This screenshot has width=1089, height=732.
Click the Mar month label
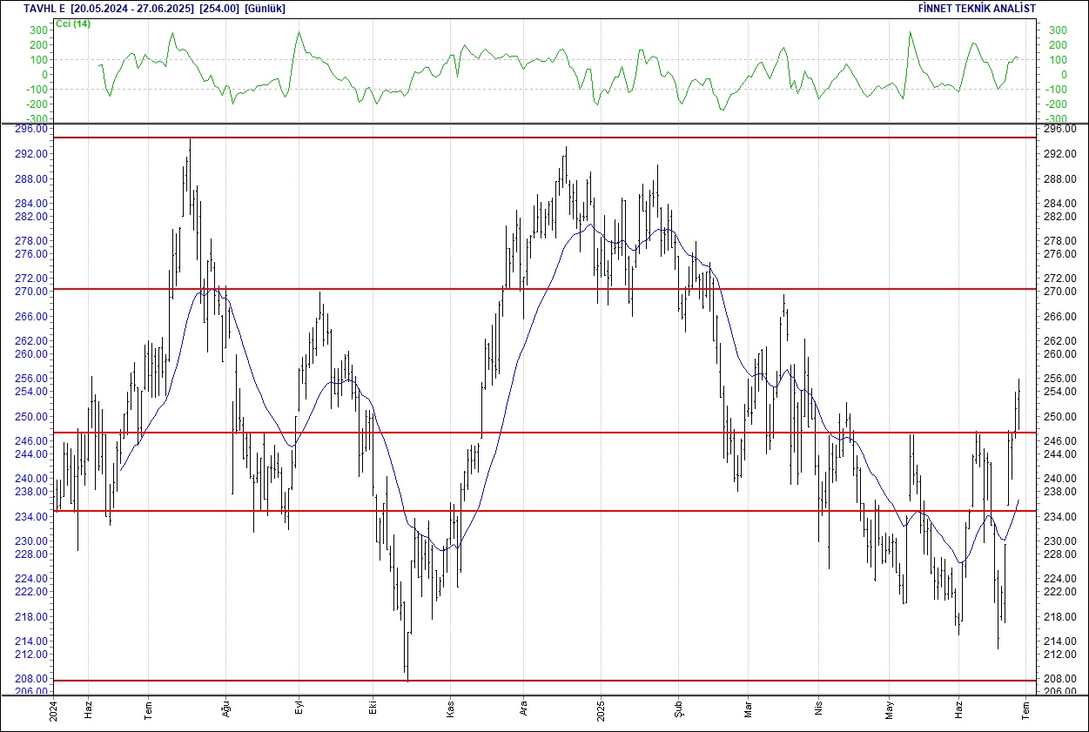[748, 710]
